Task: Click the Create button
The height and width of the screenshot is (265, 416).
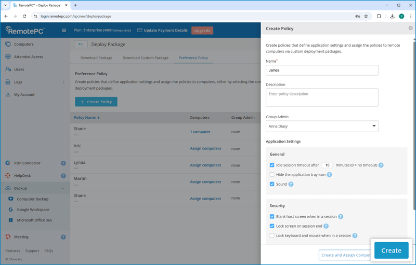Action: tap(391, 250)
